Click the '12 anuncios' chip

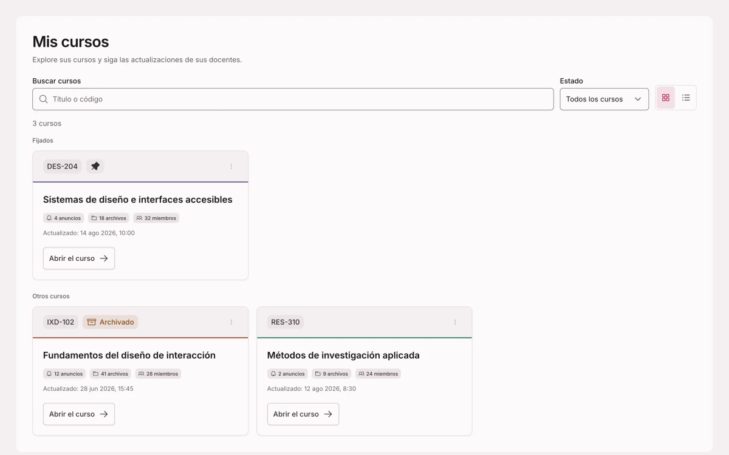click(64, 374)
